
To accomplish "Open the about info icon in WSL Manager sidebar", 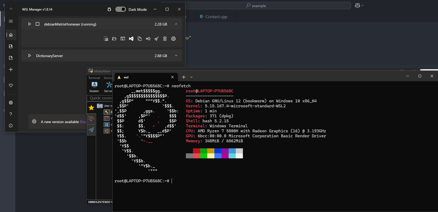I will pyautogui.click(x=11, y=126).
